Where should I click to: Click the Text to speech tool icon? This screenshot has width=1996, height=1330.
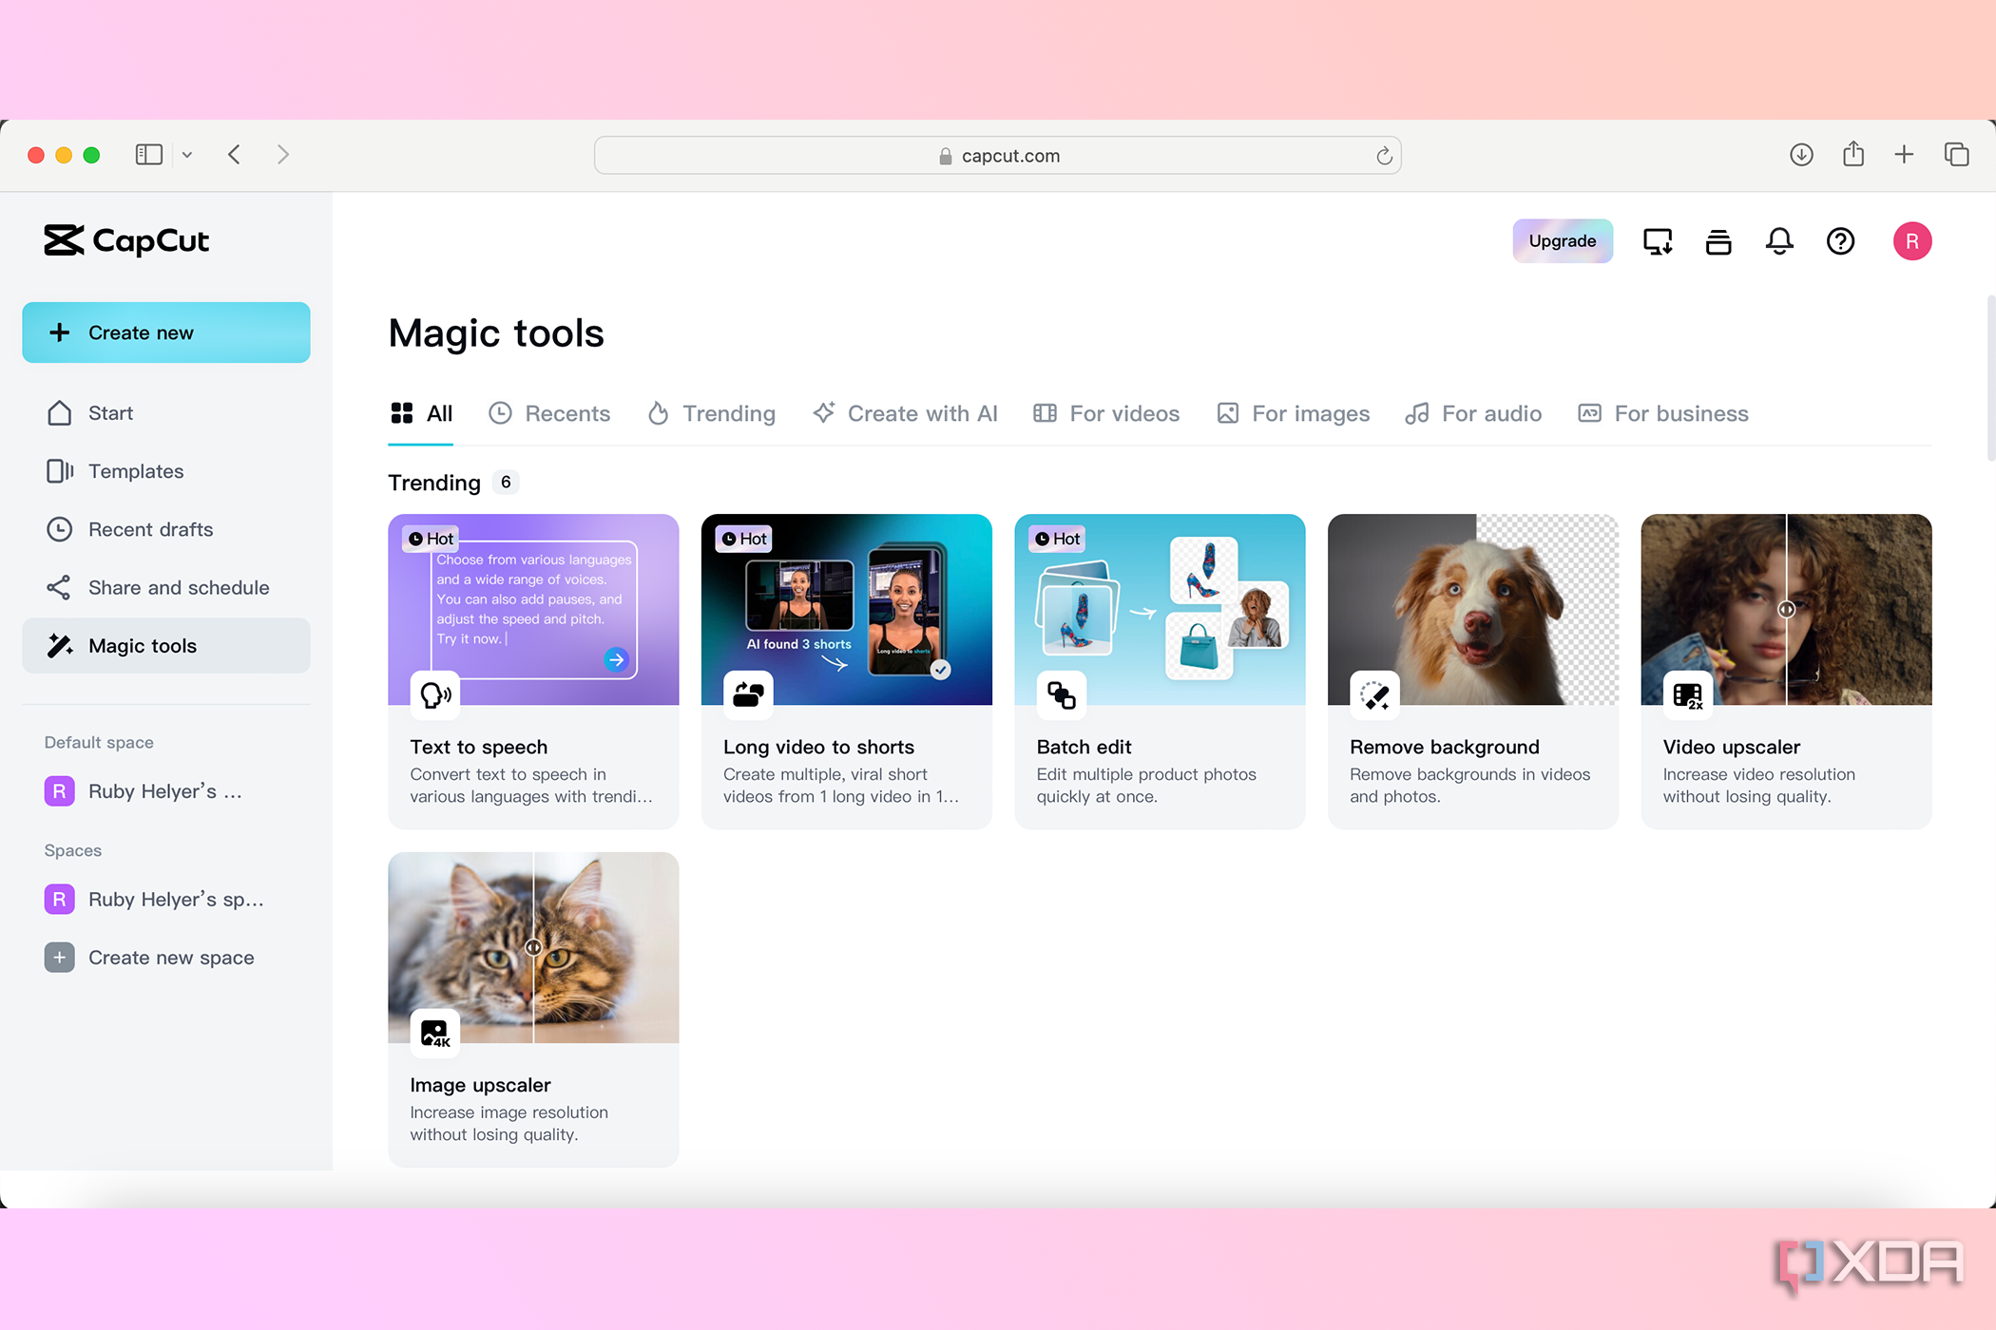pos(435,695)
